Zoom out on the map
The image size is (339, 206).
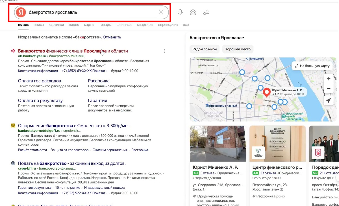(328, 88)
